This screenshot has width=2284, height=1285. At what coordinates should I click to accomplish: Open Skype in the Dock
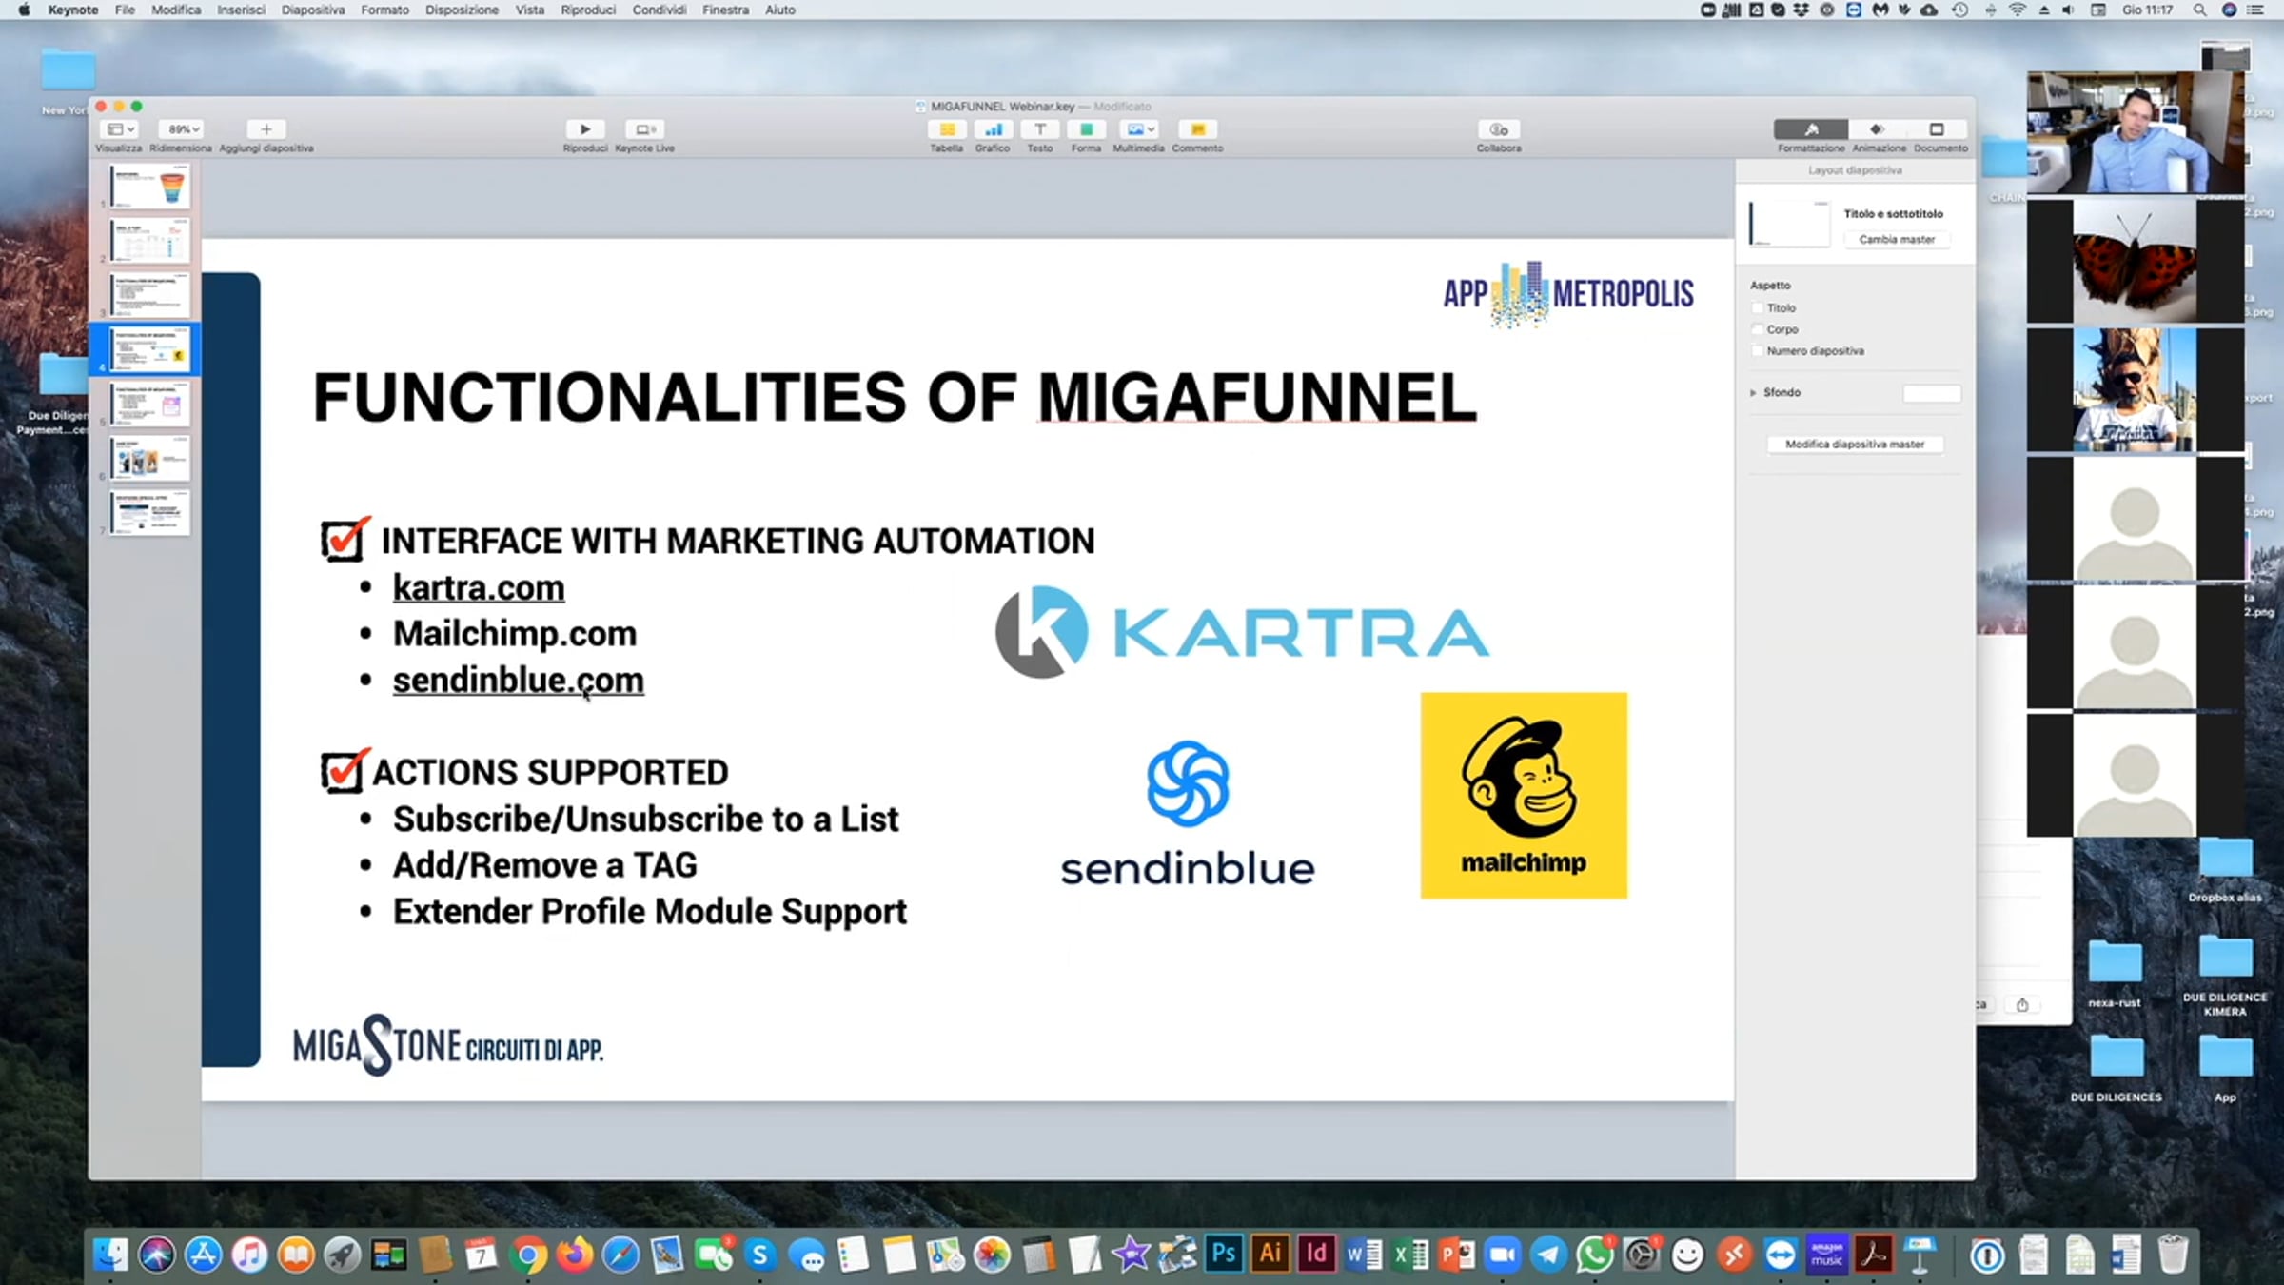coord(760,1255)
